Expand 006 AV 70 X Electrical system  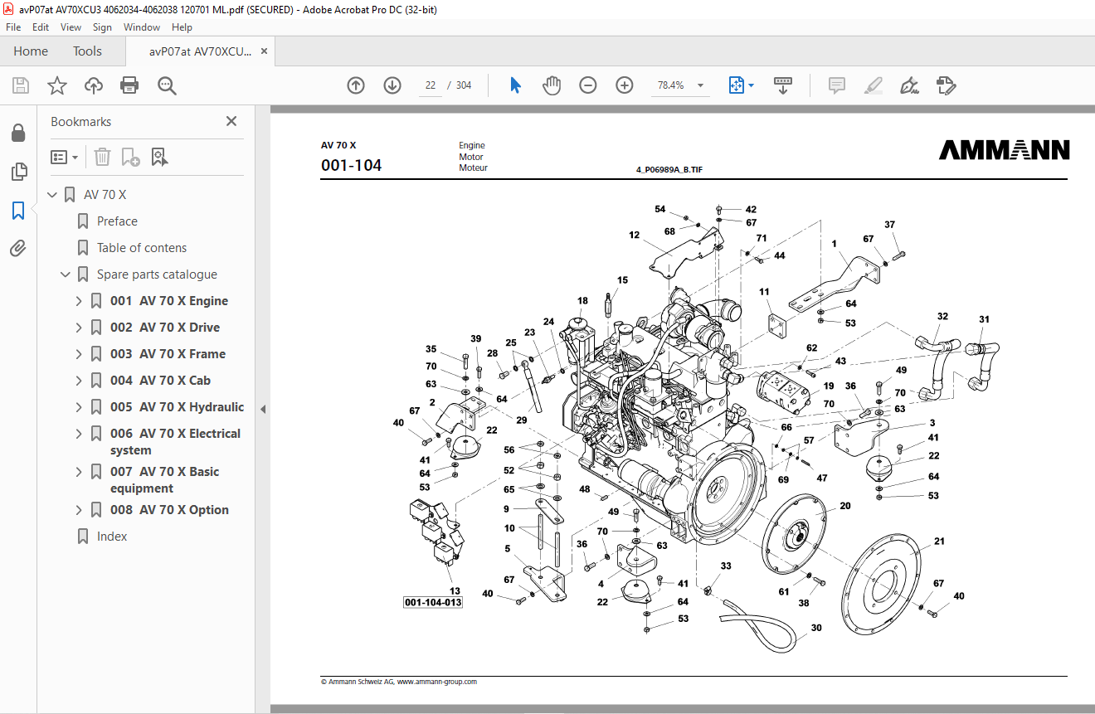[x=80, y=434]
